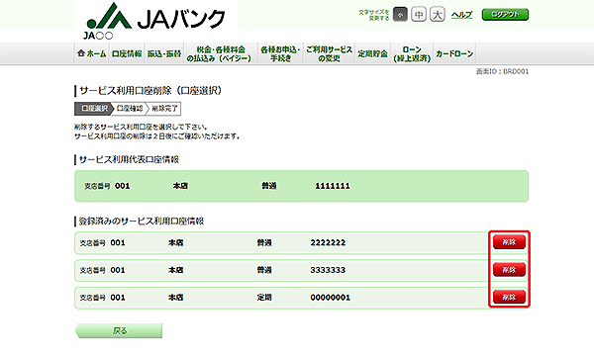The height and width of the screenshot is (357, 594).
Task: Open the ヘルプ help link
Action: [x=461, y=15]
